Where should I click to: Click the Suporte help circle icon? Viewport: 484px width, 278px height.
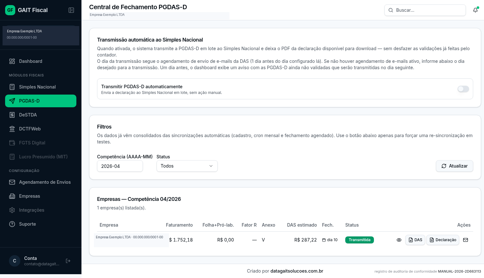[x=12, y=224]
